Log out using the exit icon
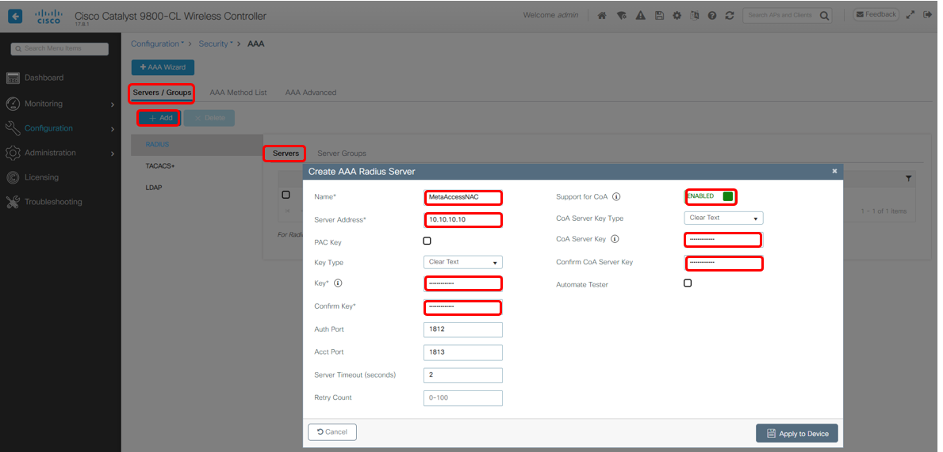The image size is (943, 452). (927, 15)
